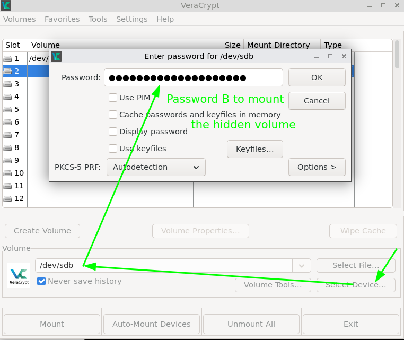
Task: Click the Size column header
Action: coord(218,46)
